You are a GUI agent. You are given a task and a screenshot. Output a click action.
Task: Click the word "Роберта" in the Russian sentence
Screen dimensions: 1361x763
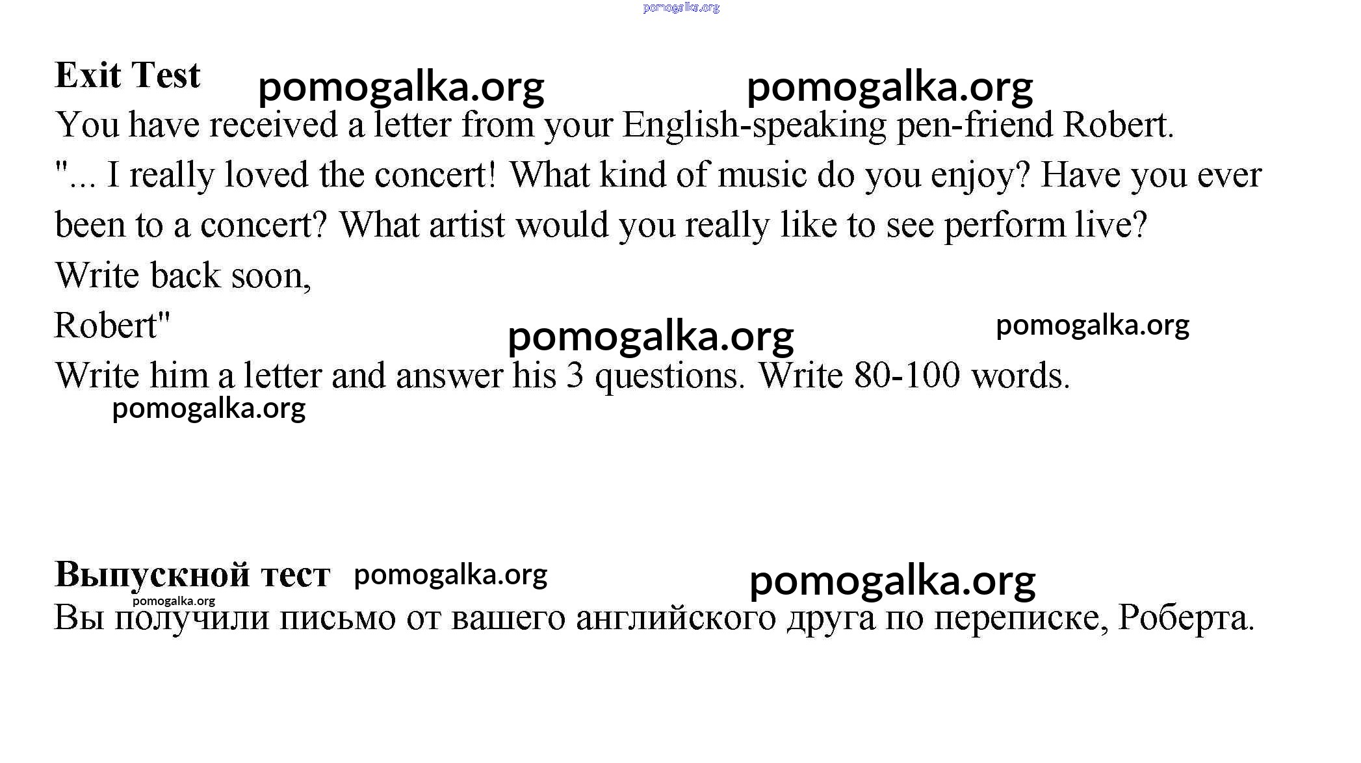click(x=1185, y=618)
